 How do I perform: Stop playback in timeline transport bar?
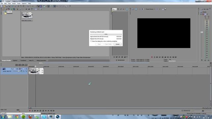coord(43,111)
